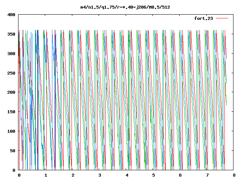Click y-axis label 300

11,54
